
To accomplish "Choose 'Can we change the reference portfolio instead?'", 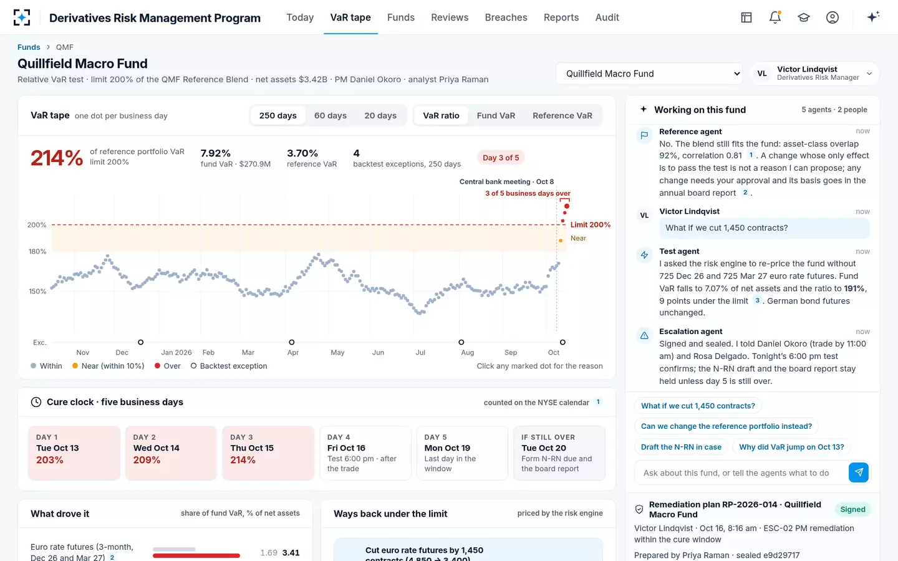I will (x=727, y=426).
